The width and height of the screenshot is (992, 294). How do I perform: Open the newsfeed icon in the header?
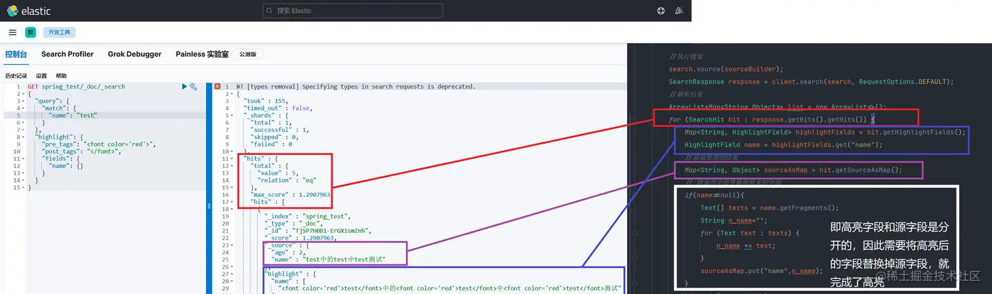coord(679,11)
